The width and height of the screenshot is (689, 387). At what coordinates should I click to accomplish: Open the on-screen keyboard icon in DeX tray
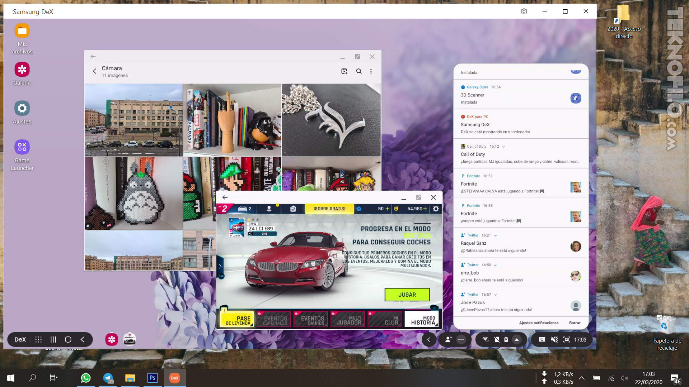(x=542, y=339)
